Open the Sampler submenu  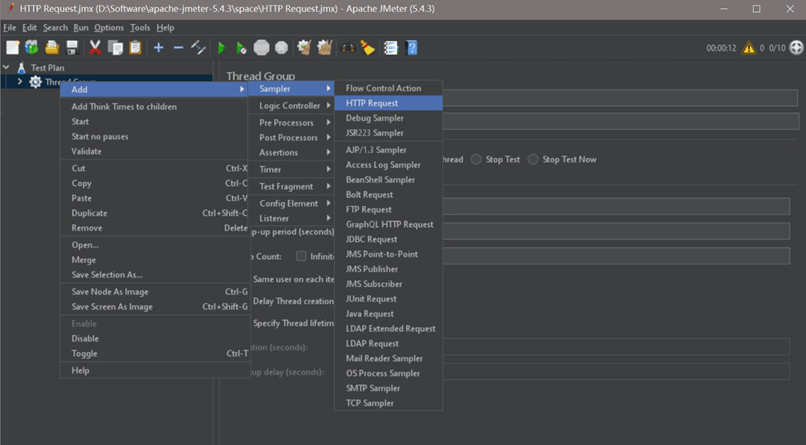click(291, 89)
